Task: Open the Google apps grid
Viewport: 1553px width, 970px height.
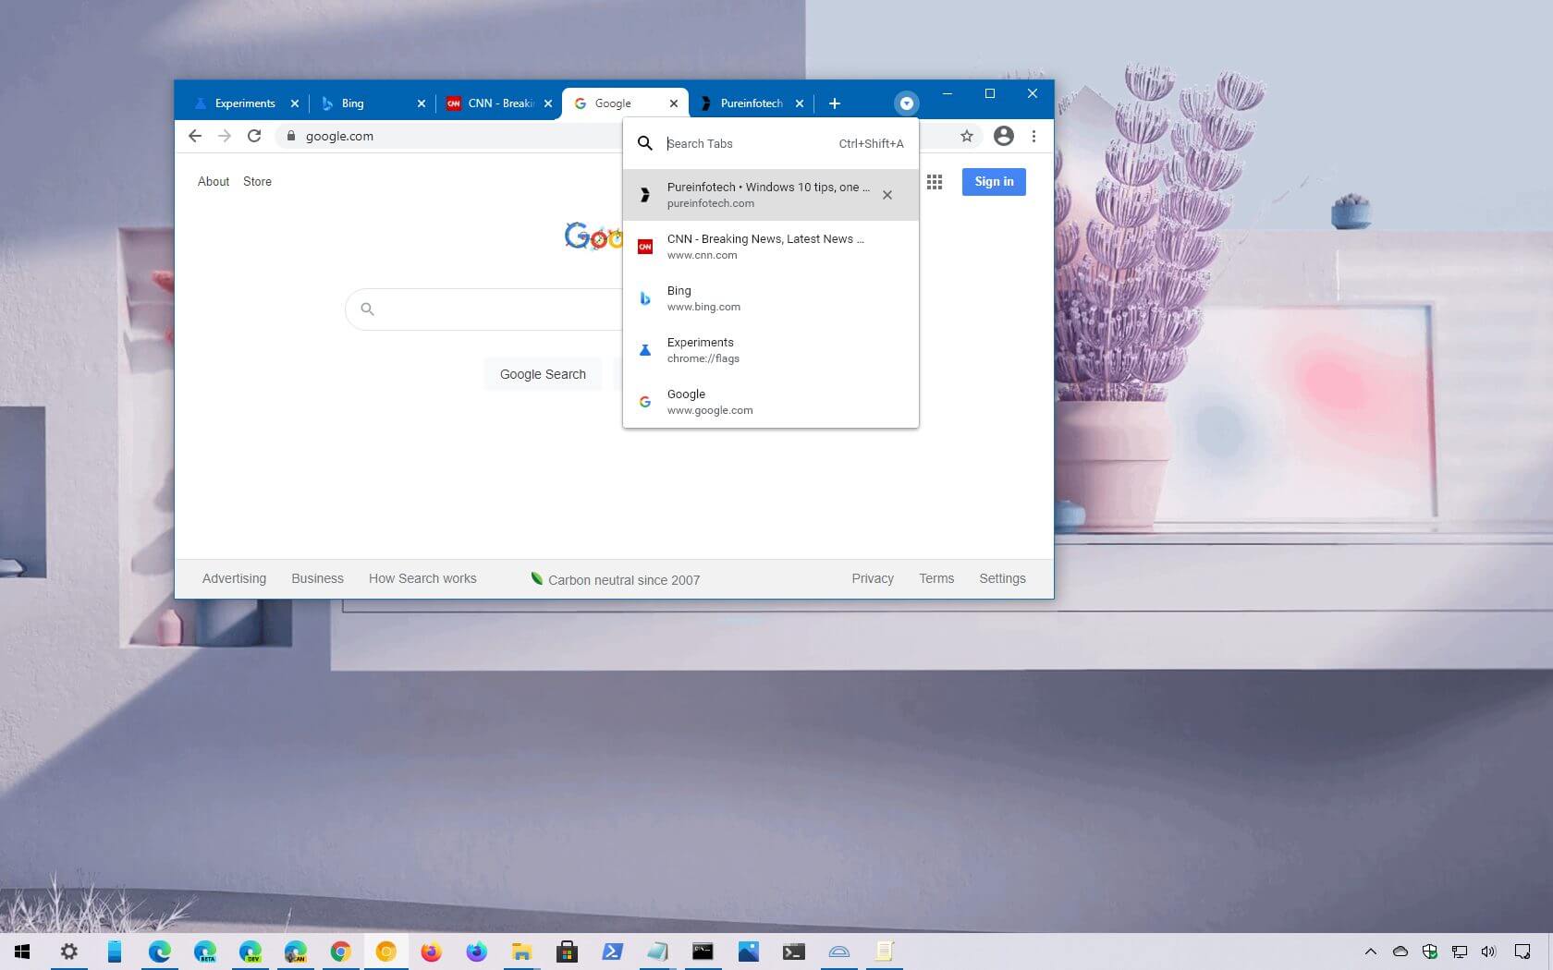Action: pyautogui.click(x=935, y=182)
